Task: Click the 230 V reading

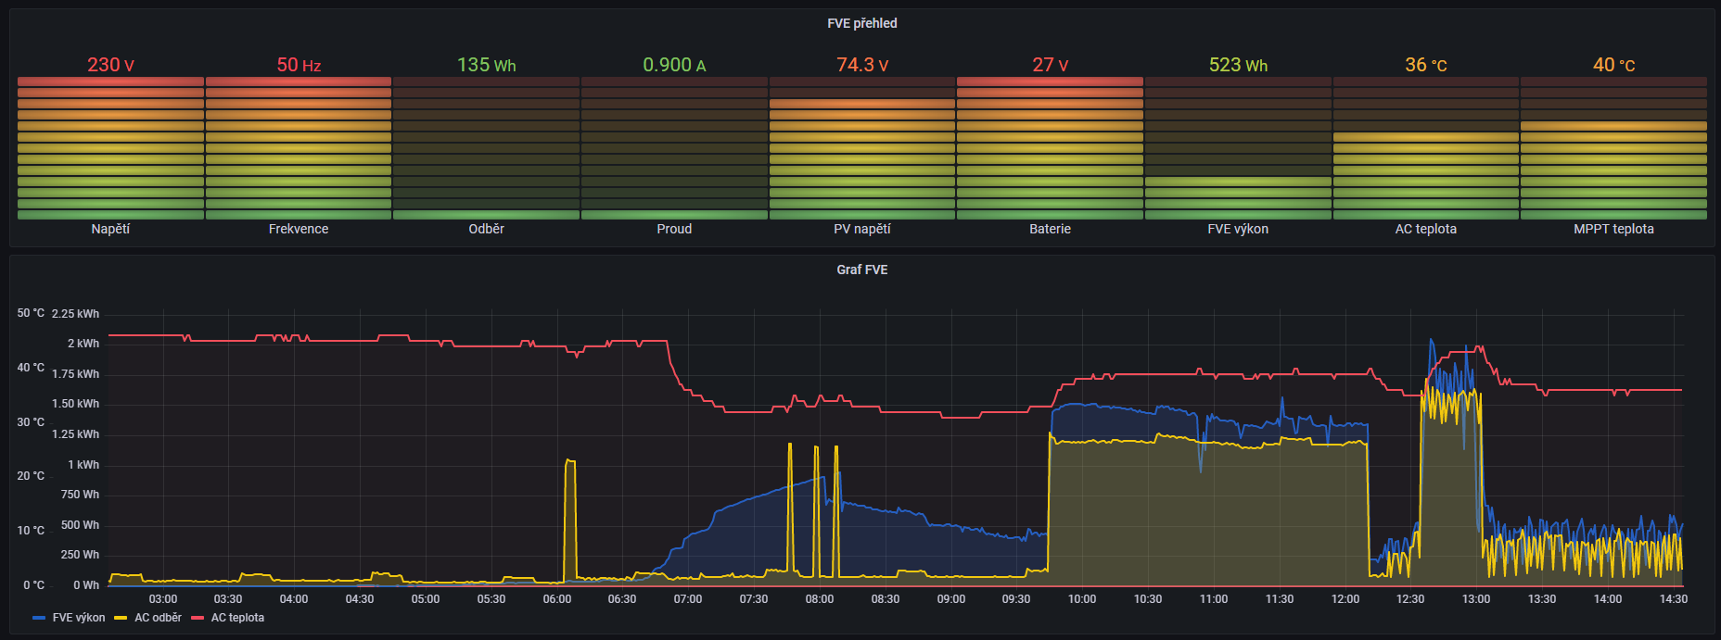Action: (x=110, y=65)
